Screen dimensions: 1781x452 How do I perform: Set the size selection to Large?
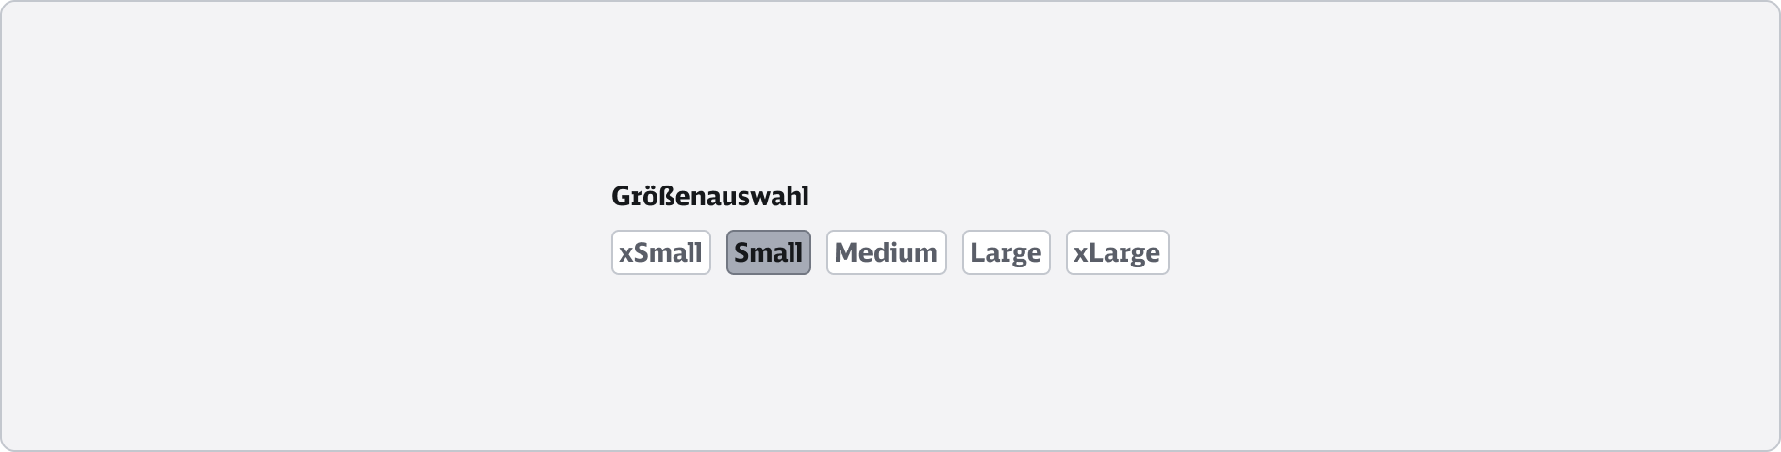coord(1006,252)
